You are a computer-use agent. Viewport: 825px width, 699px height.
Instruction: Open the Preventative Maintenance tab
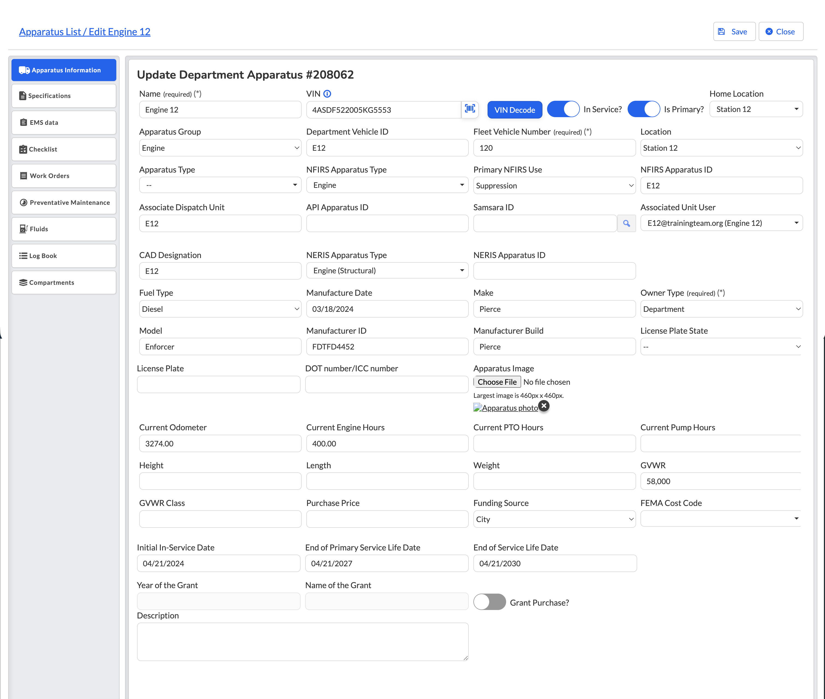(x=64, y=203)
